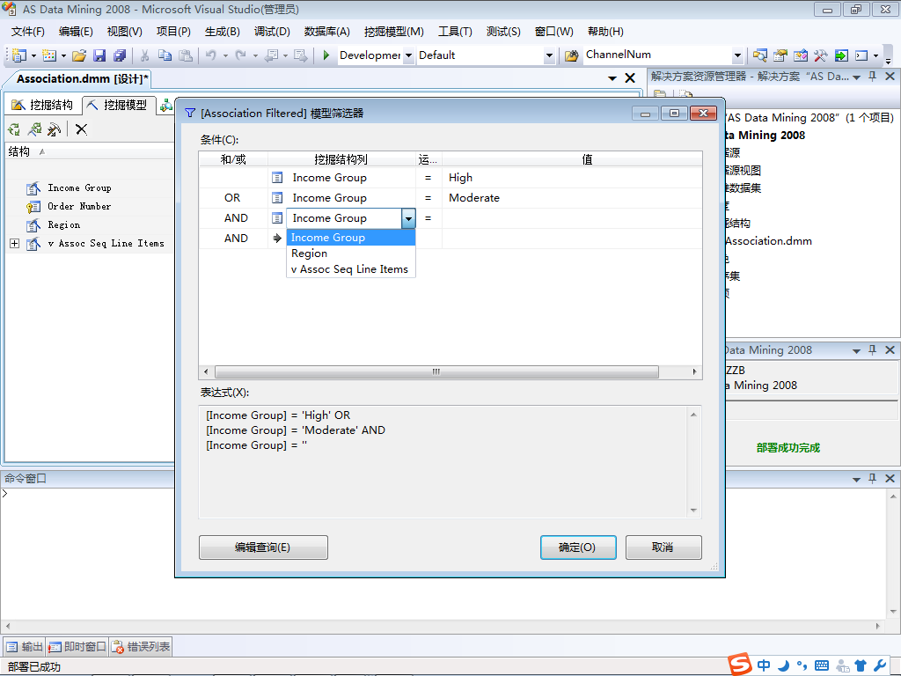Open the 即时窗口 panel tab
The width and height of the screenshot is (901, 676).
click(x=77, y=647)
